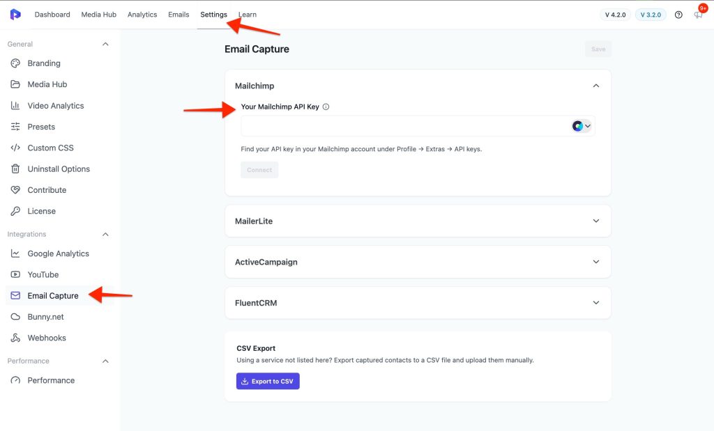
Task: Collapse the General sidebar section
Action: tap(105, 44)
